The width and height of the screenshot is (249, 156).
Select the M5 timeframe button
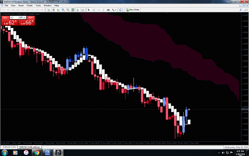point(8,10)
